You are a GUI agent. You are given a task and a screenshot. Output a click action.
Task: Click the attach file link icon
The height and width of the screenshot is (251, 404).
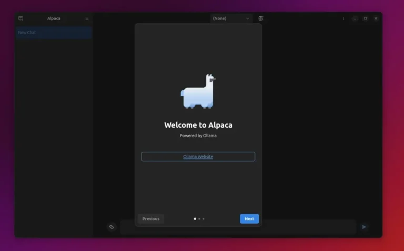point(112,227)
